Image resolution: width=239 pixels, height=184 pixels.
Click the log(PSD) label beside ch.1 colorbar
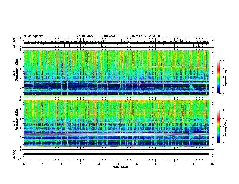(x=226, y=78)
